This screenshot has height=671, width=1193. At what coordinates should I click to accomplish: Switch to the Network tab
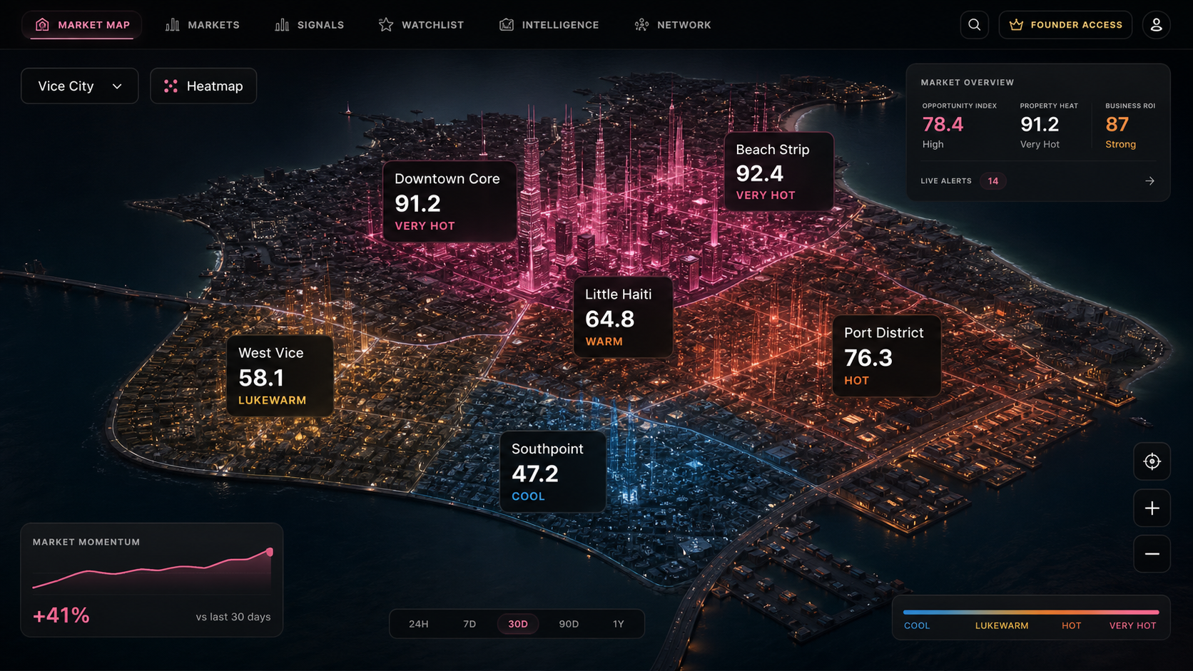[x=673, y=25]
